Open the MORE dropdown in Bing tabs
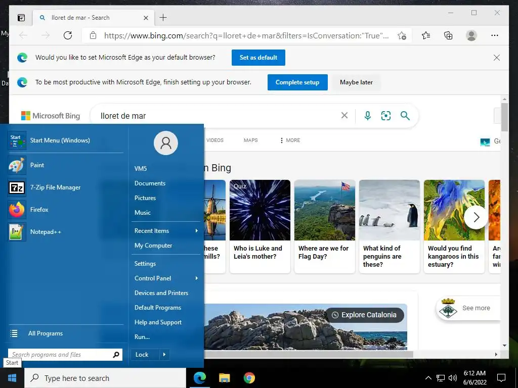Viewport: 518px width, 388px height. pyautogui.click(x=290, y=140)
